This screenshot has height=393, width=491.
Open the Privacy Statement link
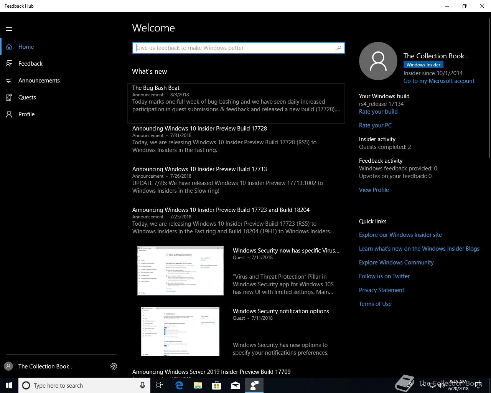point(382,290)
